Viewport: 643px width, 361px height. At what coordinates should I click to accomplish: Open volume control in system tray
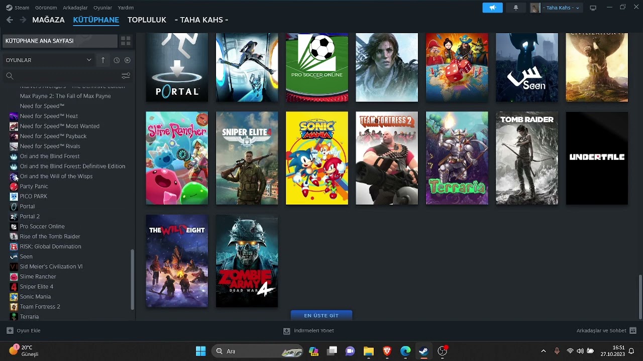point(580,351)
